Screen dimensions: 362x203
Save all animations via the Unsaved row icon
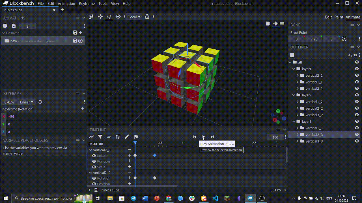tap(75, 33)
